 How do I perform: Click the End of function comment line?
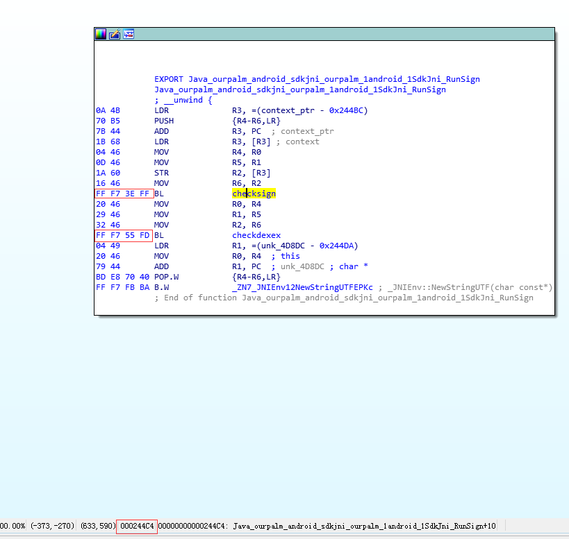344,298
